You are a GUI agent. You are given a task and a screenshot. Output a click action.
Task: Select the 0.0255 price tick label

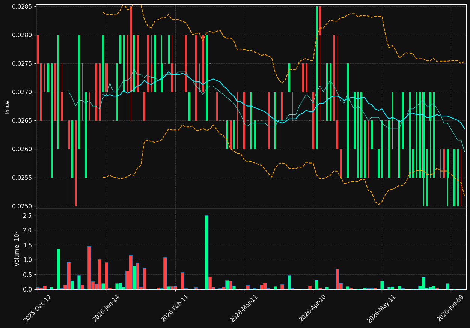tap(23, 178)
